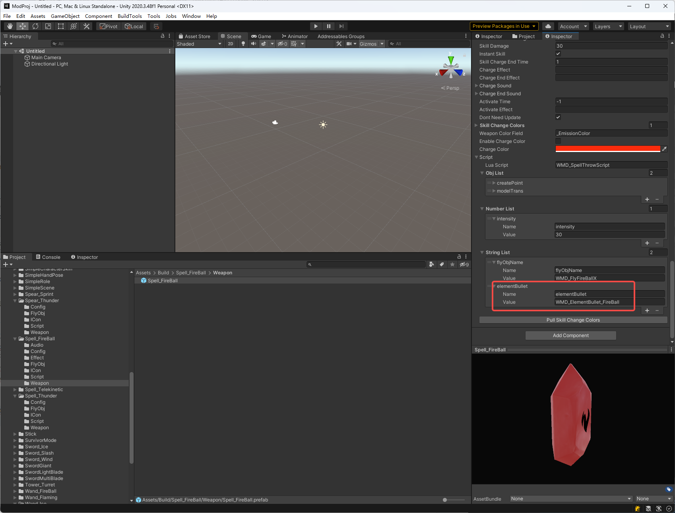Image resolution: width=675 pixels, height=513 pixels.
Task: Open Unity cloud services icon
Action: (548, 26)
